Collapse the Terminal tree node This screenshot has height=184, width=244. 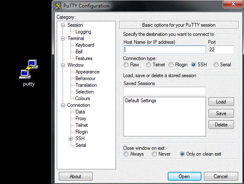[63, 38]
